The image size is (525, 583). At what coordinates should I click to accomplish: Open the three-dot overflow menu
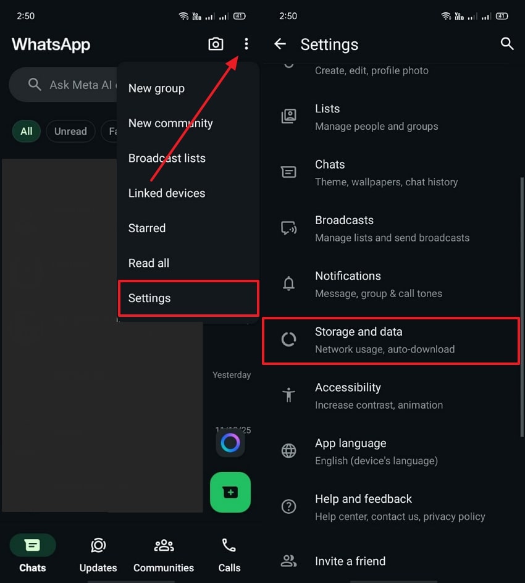[246, 44]
